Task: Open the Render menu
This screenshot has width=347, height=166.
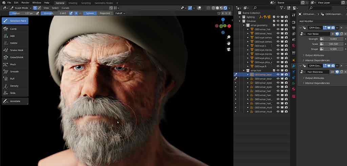Action: tap(25, 3)
